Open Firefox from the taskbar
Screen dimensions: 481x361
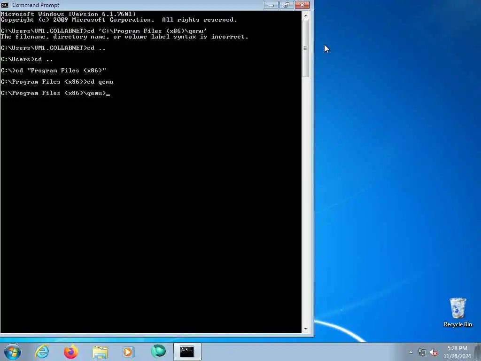tap(70, 352)
